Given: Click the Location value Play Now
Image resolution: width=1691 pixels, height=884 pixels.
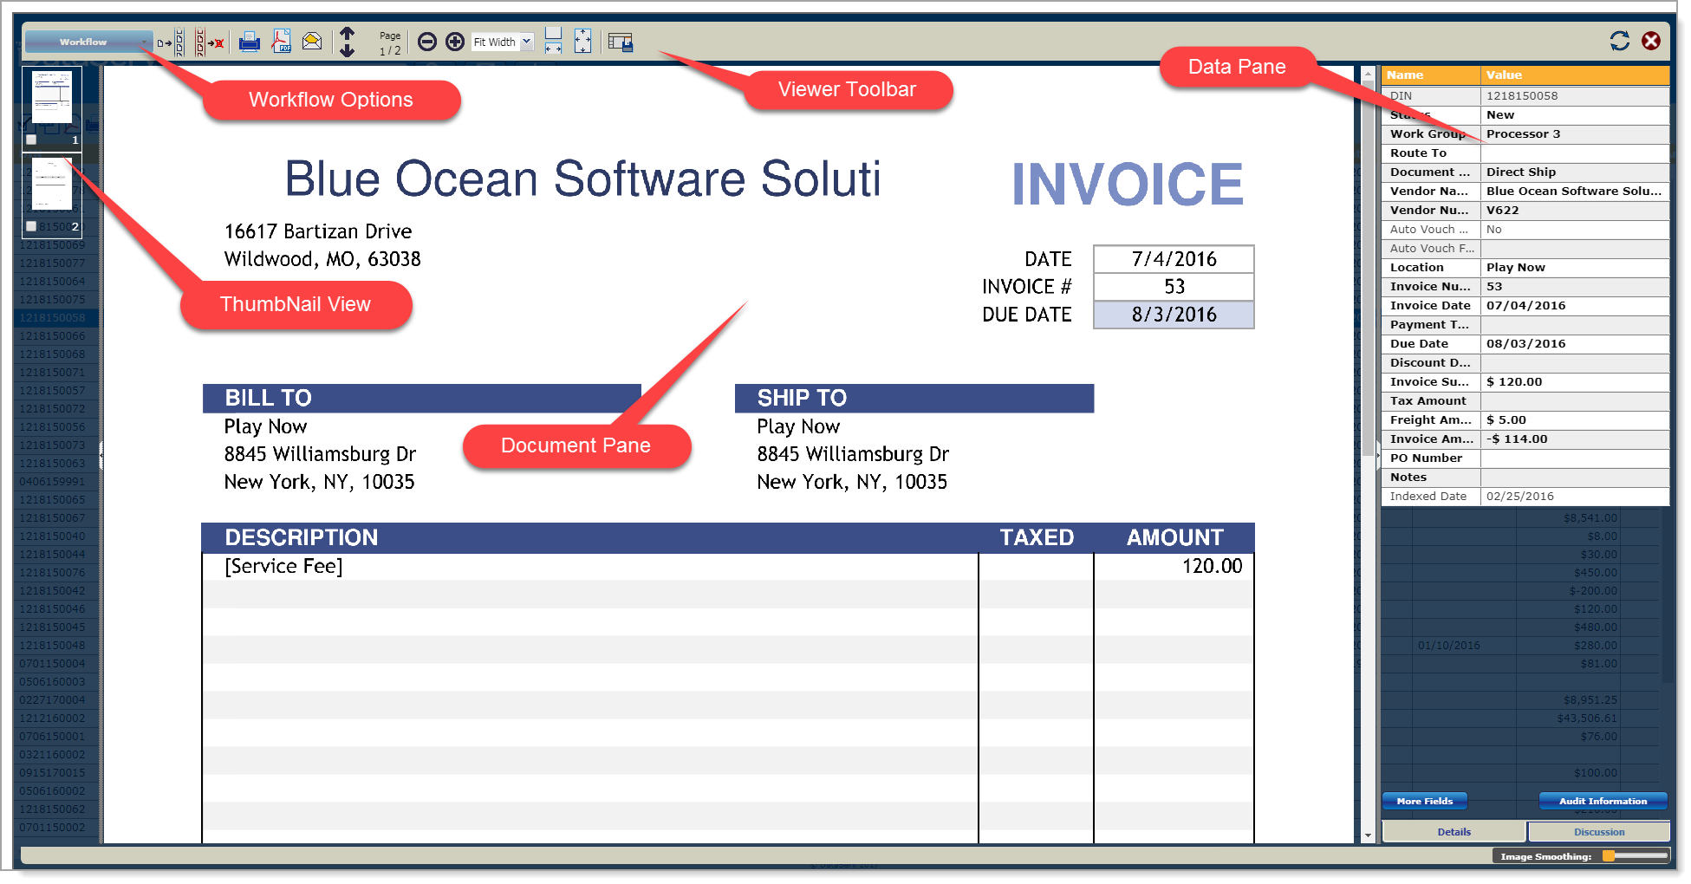Looking at the screenshot, I should 1575,267.
